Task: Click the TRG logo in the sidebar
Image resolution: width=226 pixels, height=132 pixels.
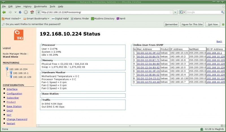Action: pyautogui.click(x=18, y=35)
